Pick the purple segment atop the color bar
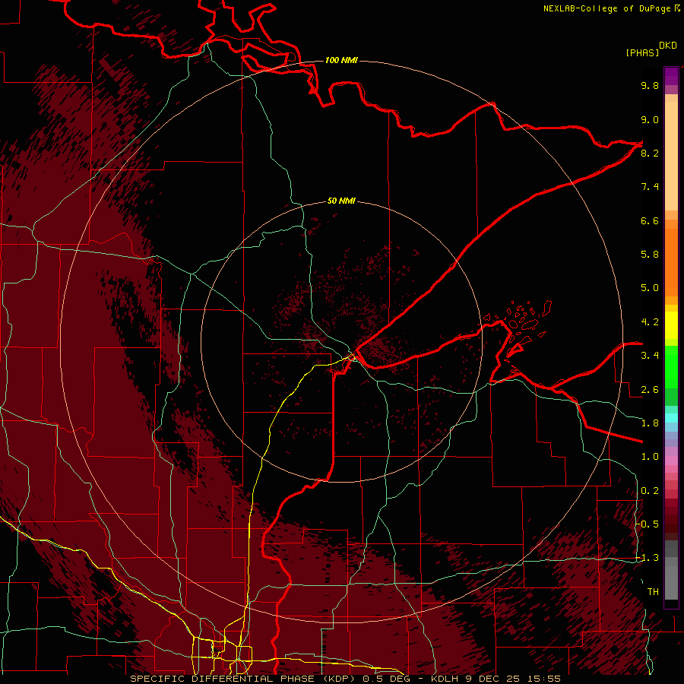The image size is (684, 684). point(671,76)
